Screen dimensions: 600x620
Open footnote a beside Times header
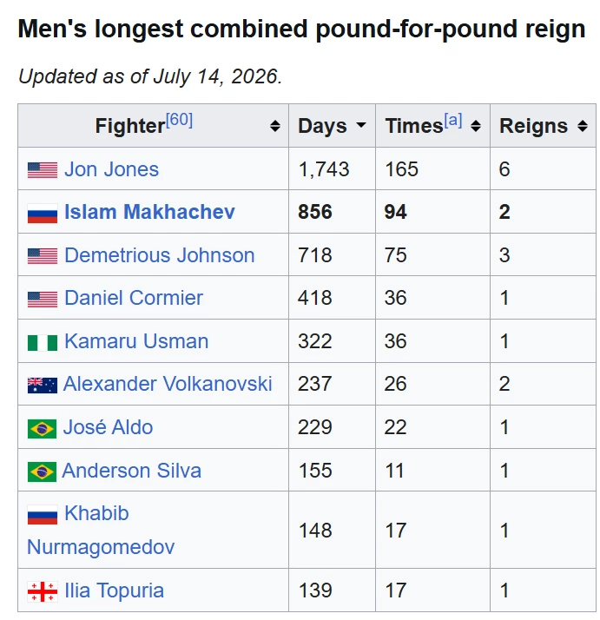tap(453, 120)
